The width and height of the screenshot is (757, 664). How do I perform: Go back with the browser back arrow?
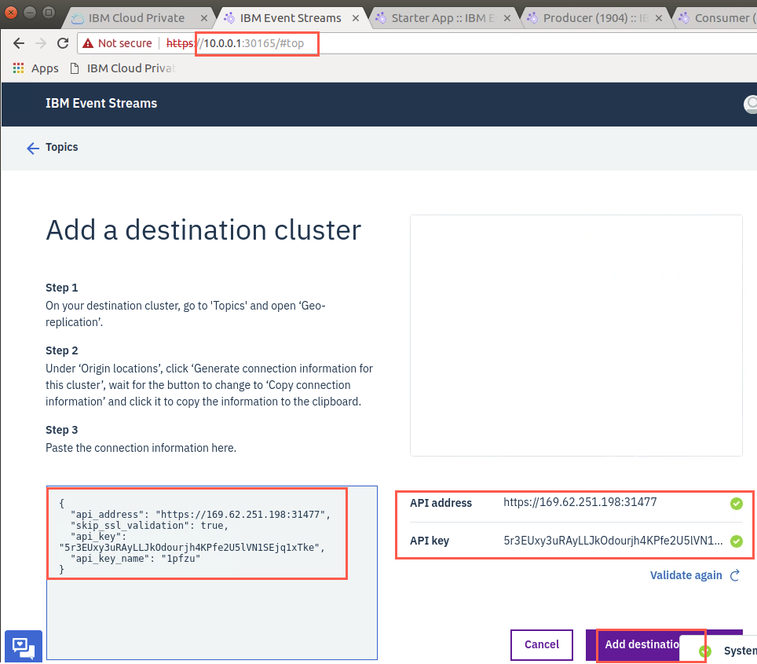(x=19, y=43)
